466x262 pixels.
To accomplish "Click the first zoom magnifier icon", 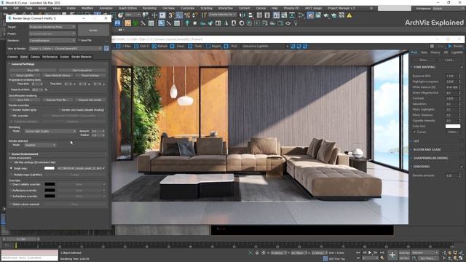I will [x=293, y=46].
